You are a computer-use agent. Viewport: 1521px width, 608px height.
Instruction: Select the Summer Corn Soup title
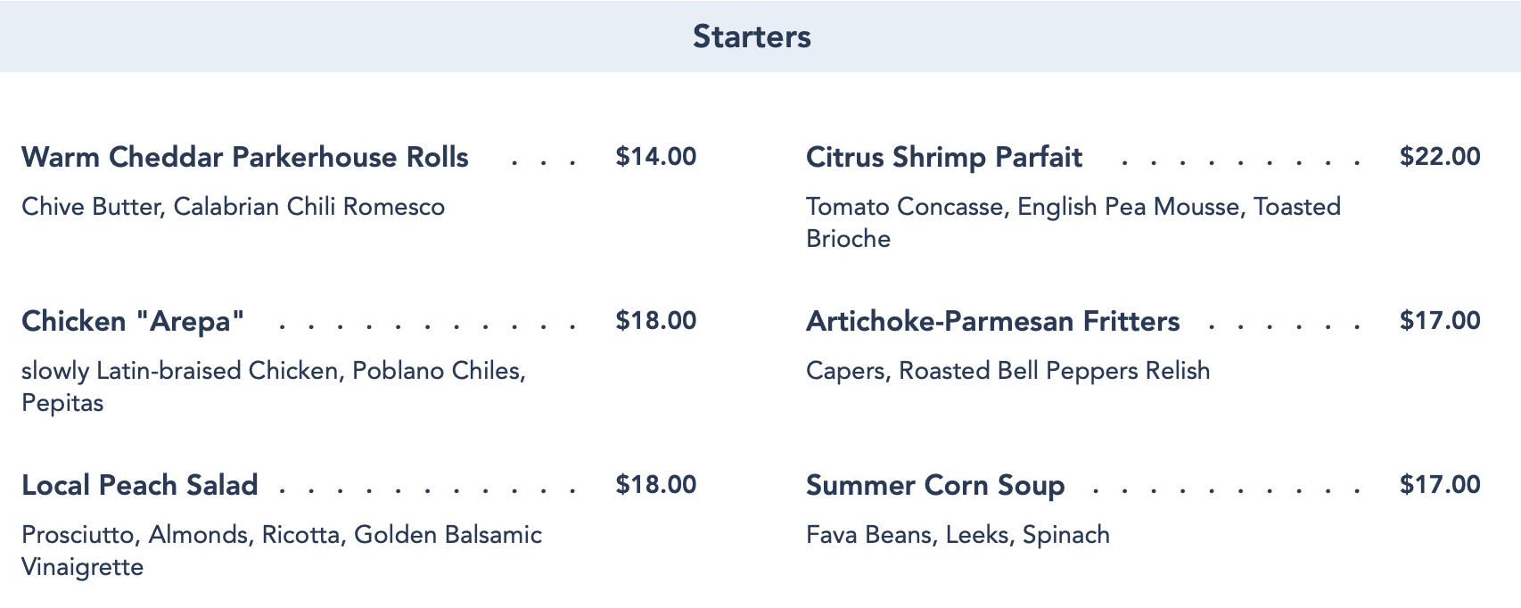pos(934,486)
